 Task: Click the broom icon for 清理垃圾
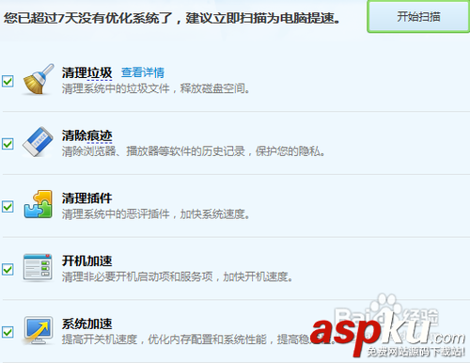38,79
